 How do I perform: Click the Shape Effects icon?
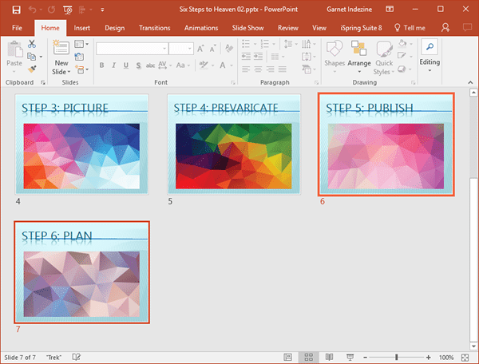[x=402, y=69]
